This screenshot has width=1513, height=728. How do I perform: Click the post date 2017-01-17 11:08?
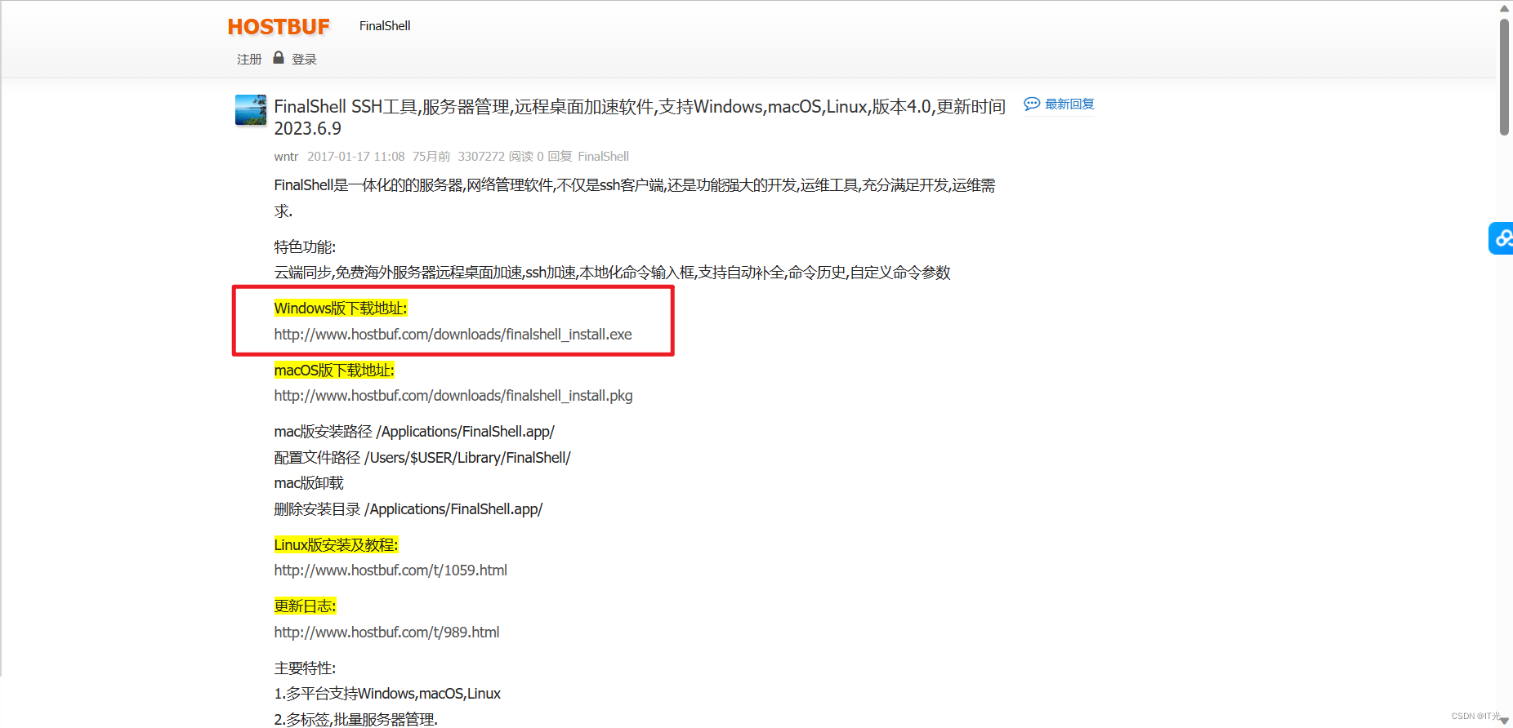pyautogui.click(x=356, y=157)
